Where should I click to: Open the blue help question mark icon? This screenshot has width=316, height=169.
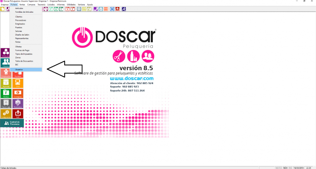tap(112, 9)
